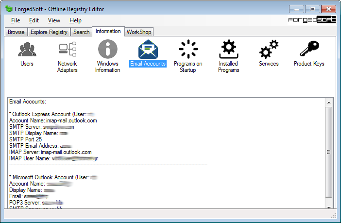Image resolution: width=341 pixels, height=223 pixels.
Task: Minimize the Offline Registry Editor window
Action: pos(296,9)
